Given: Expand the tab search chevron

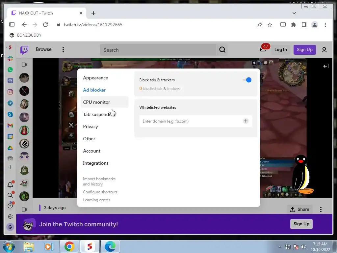Looking at the screenshot, I should (294, 13).
